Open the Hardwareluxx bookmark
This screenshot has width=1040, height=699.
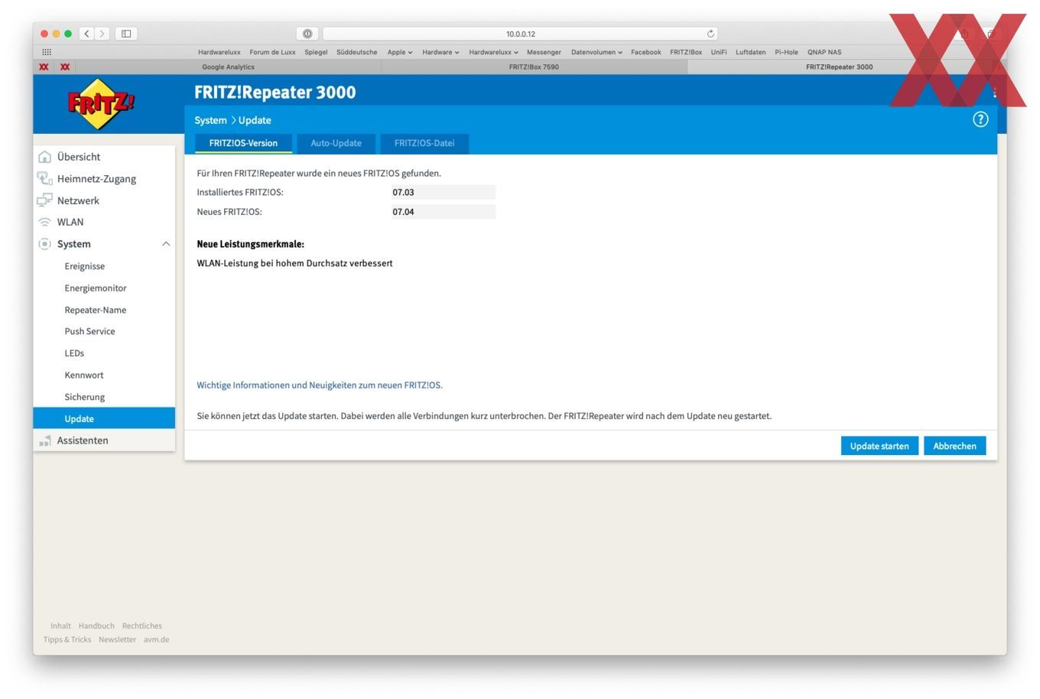tap(219, 52)
